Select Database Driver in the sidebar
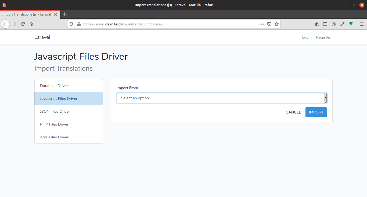The width and height of the screenshot is (367, 197). pyautogui.click(x=69, y=86)
